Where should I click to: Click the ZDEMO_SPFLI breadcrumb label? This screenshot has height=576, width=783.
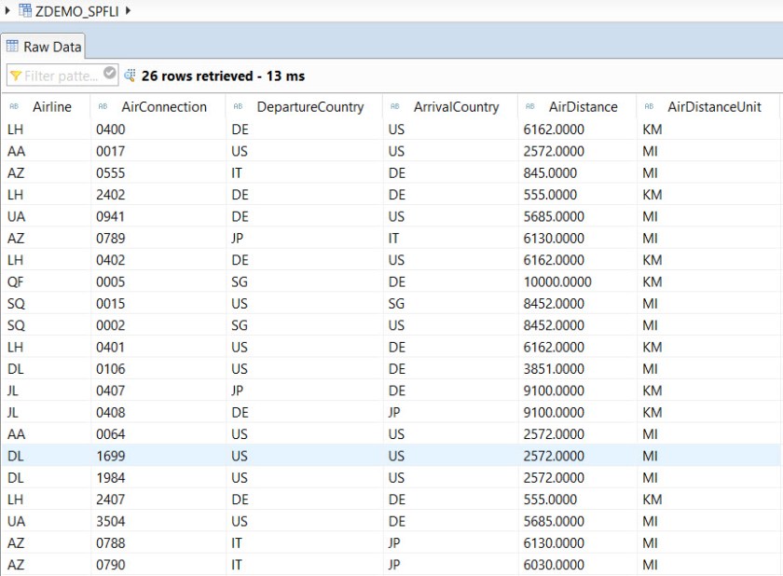point(76,10)
